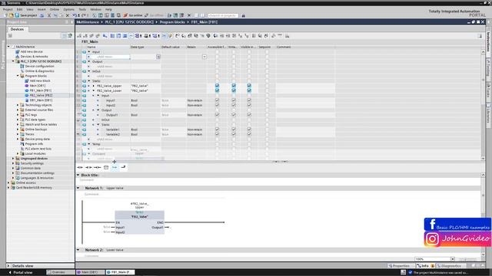Open Device configuration in project tree
The width and height of the screenshot is (492, 276).
click(x=39, y=67)
